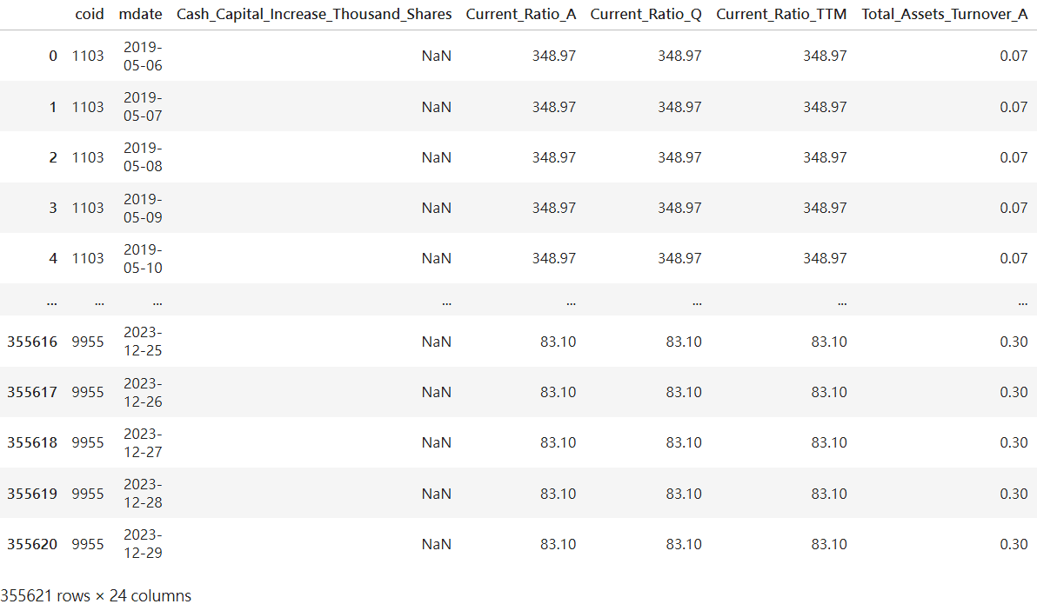Select Current_Ratio_Q value in row 2

(679, 157)
